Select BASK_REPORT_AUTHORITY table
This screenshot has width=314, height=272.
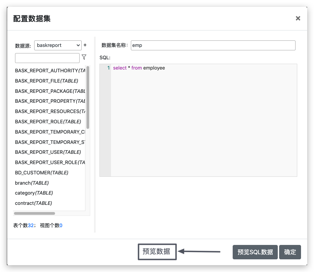pyautogui.click(x=50, y=71)
